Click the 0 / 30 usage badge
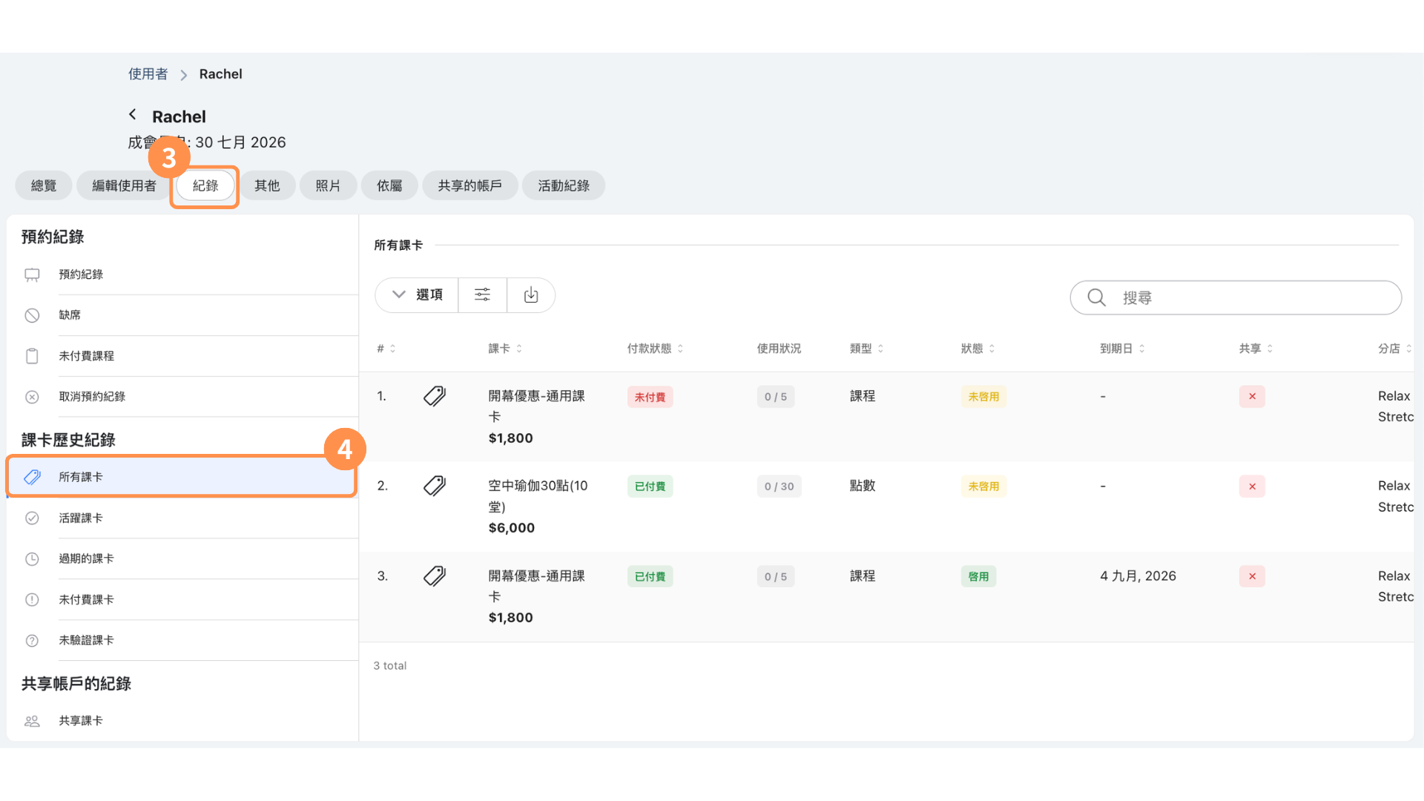 [x=779, y=487]
